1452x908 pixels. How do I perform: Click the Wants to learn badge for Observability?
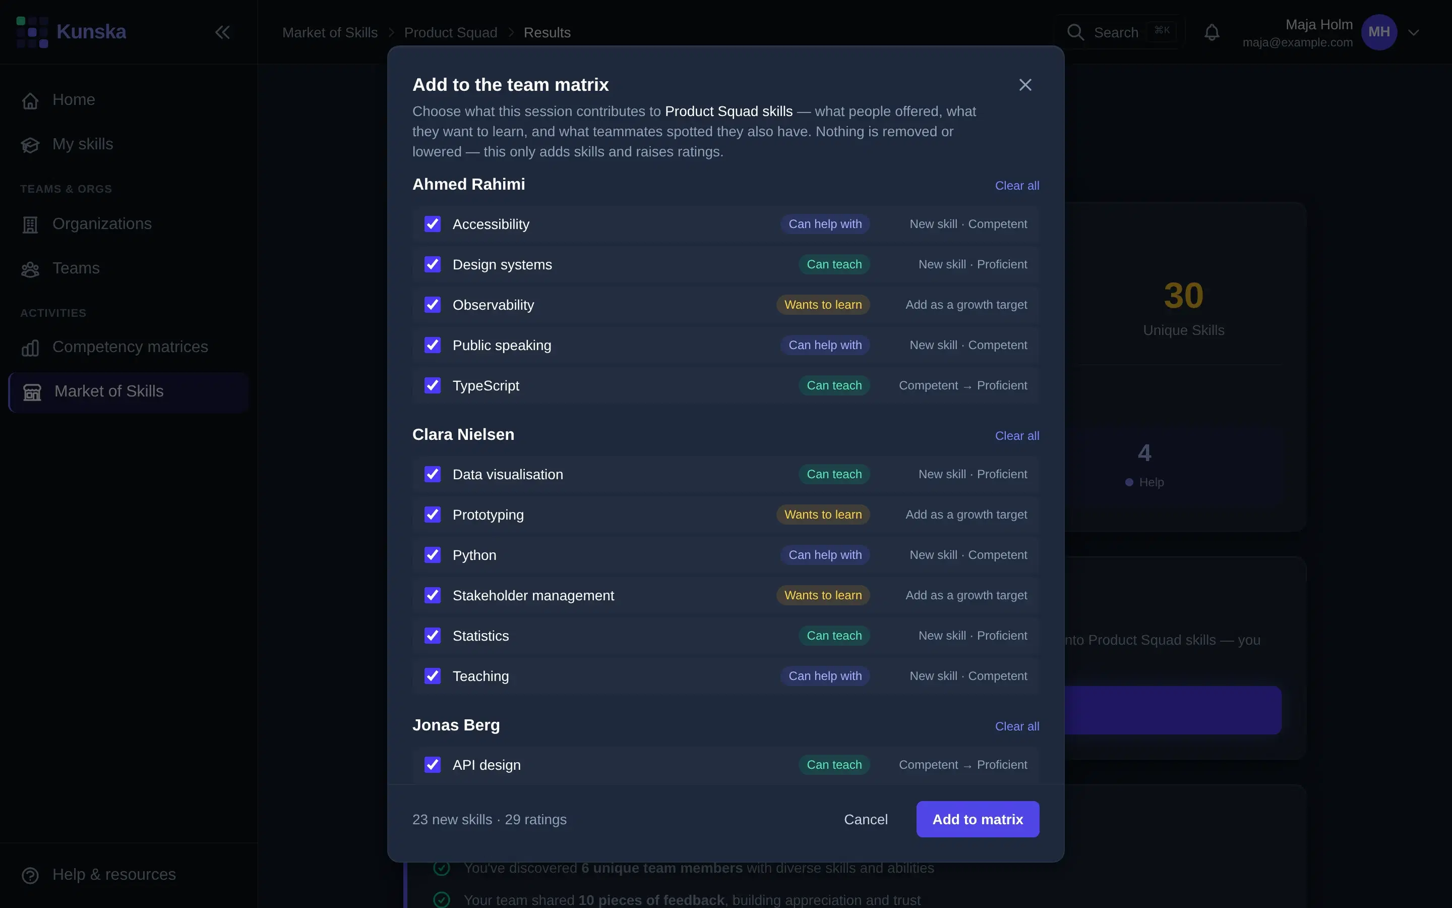(823, 305)
